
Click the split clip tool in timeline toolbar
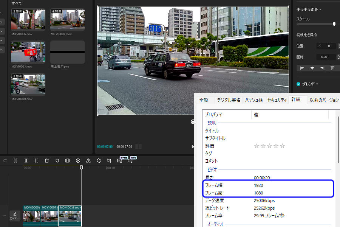(15, 160)
